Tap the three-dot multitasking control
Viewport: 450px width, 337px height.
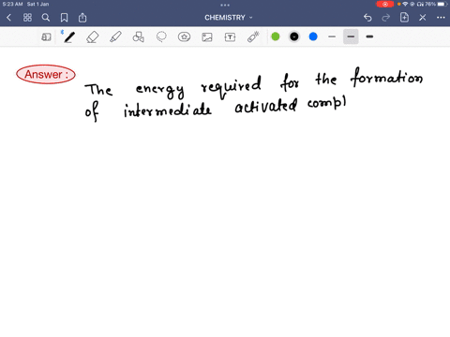pyautogui.click(x=225, y=5)
